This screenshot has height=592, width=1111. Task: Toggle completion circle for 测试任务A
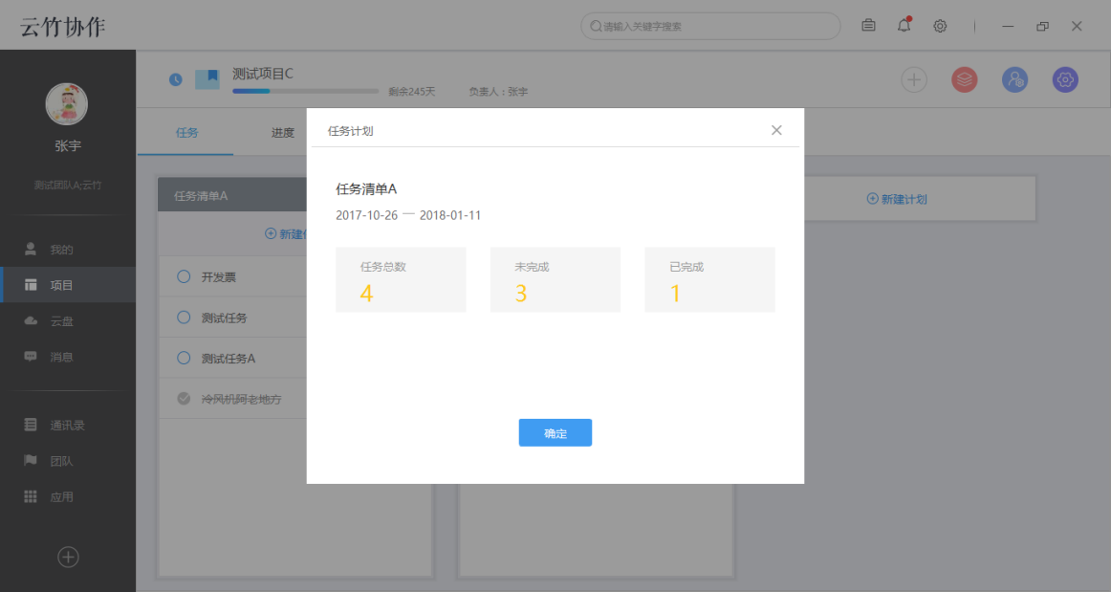point(184,358)
